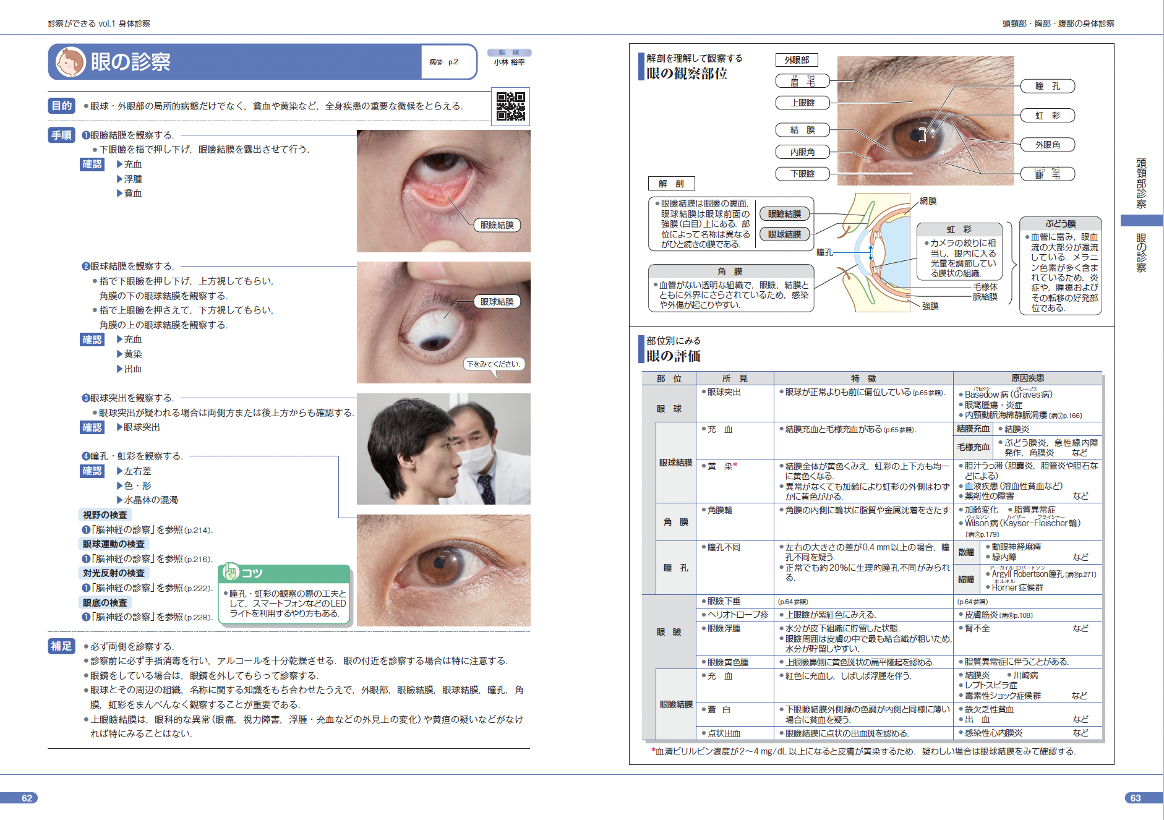Select the 結膜 label pill by the eye photo
This screenshot has height=820, width=1164.
tap(802, 130)
